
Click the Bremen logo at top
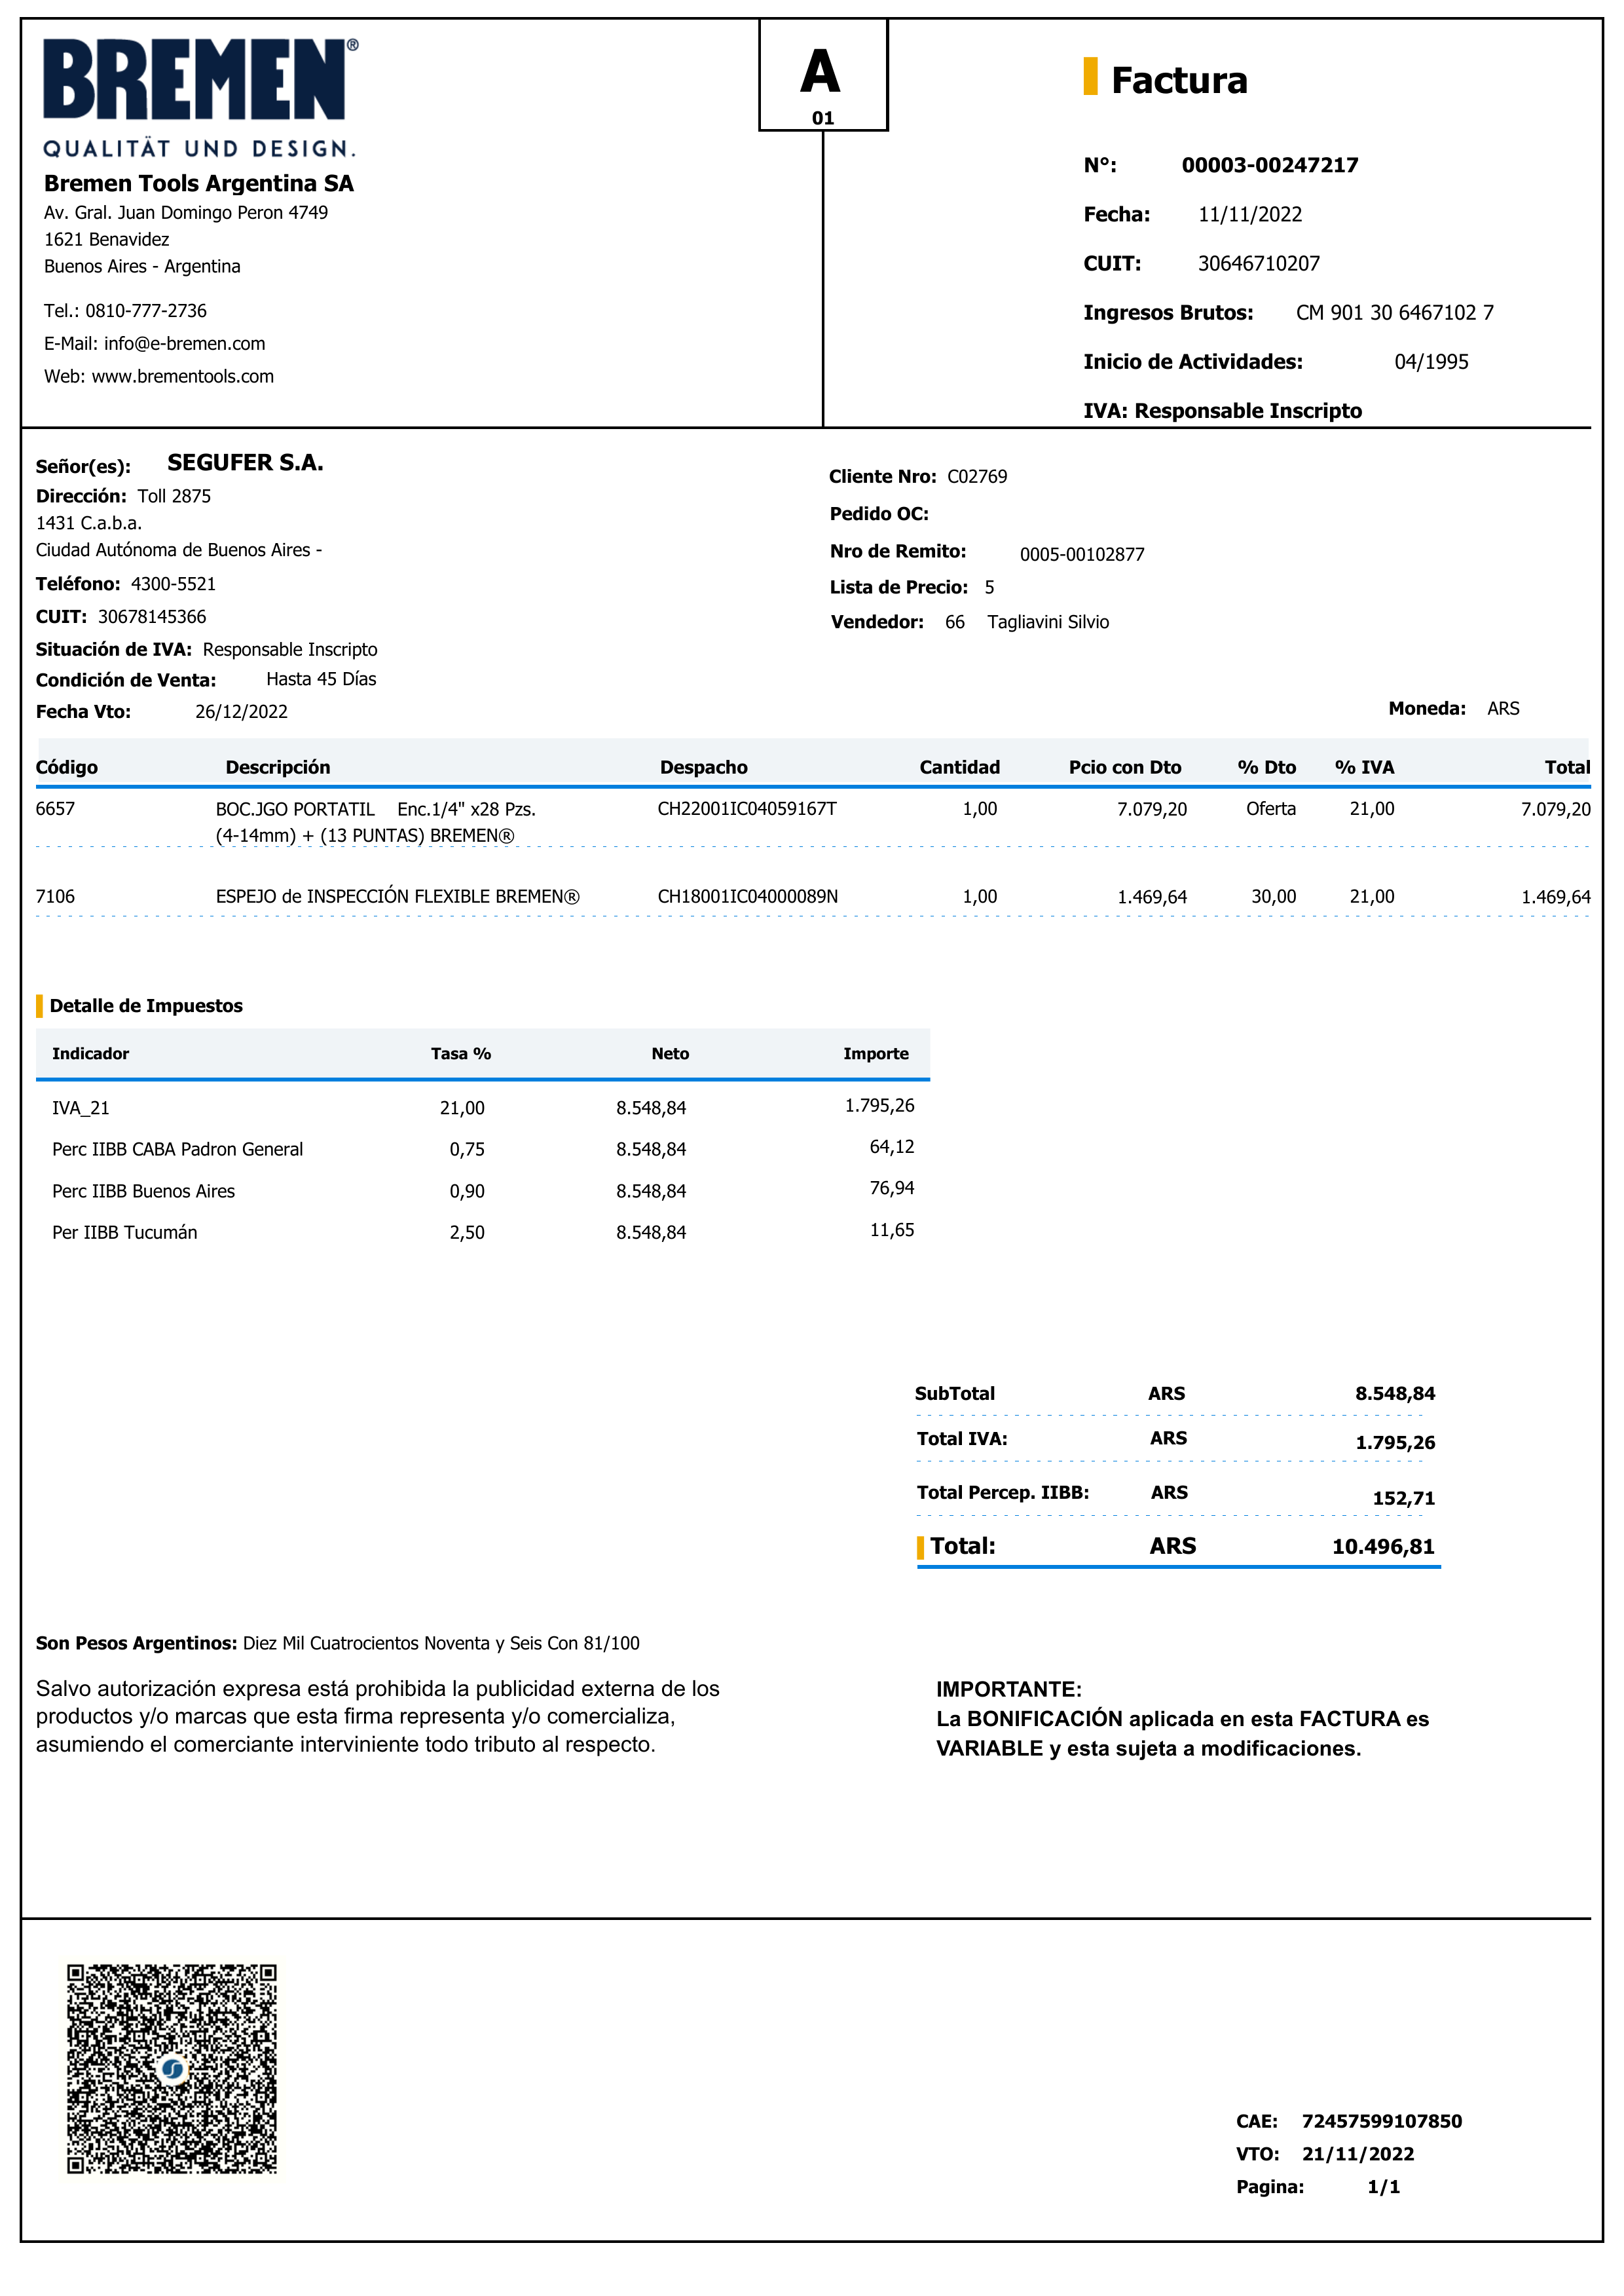[195, 80]
